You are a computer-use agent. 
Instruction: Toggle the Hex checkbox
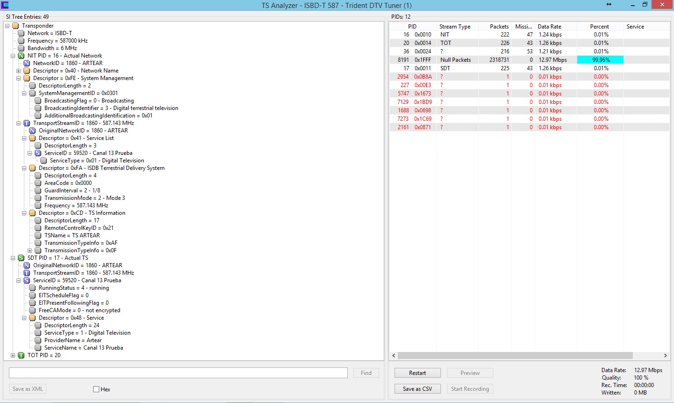pyautogui.click(x=96, y=389)
